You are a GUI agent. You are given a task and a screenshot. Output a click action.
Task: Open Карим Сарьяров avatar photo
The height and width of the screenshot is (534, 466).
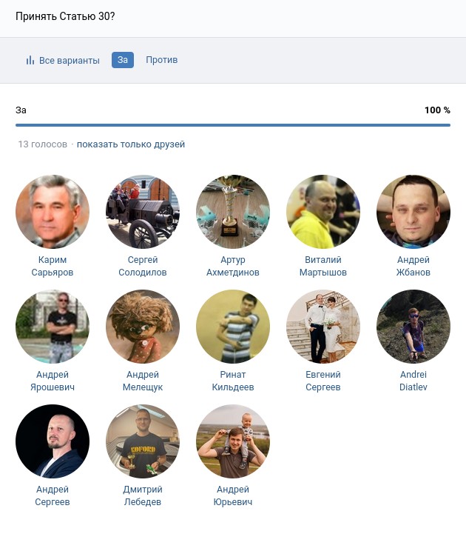[x=53, y=212]
